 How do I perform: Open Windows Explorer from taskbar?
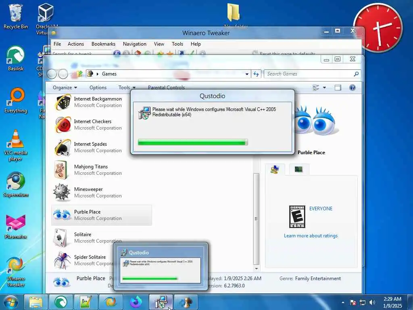(x=36, y=302)
